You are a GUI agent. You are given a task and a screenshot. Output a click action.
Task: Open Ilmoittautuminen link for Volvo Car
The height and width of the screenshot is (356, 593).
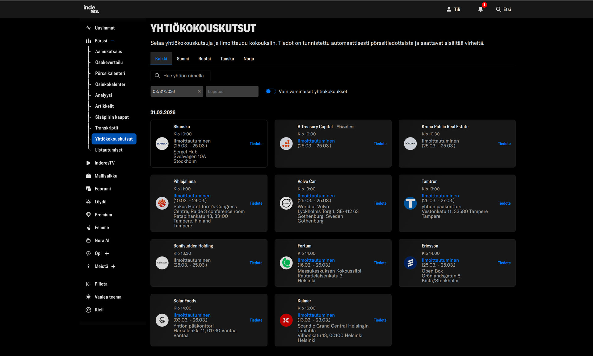tap(316, 196)
